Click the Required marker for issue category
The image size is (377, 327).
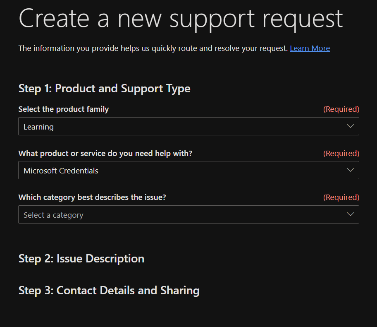point(341,197)
